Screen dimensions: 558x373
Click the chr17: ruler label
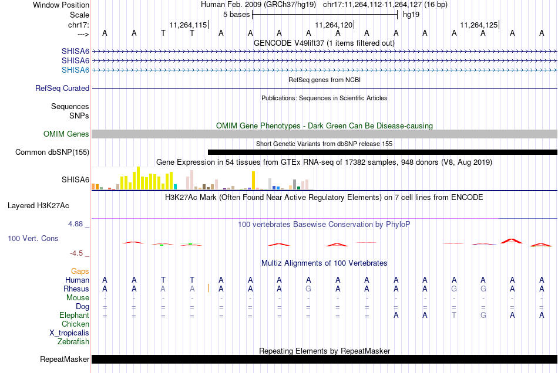[78, 25]
